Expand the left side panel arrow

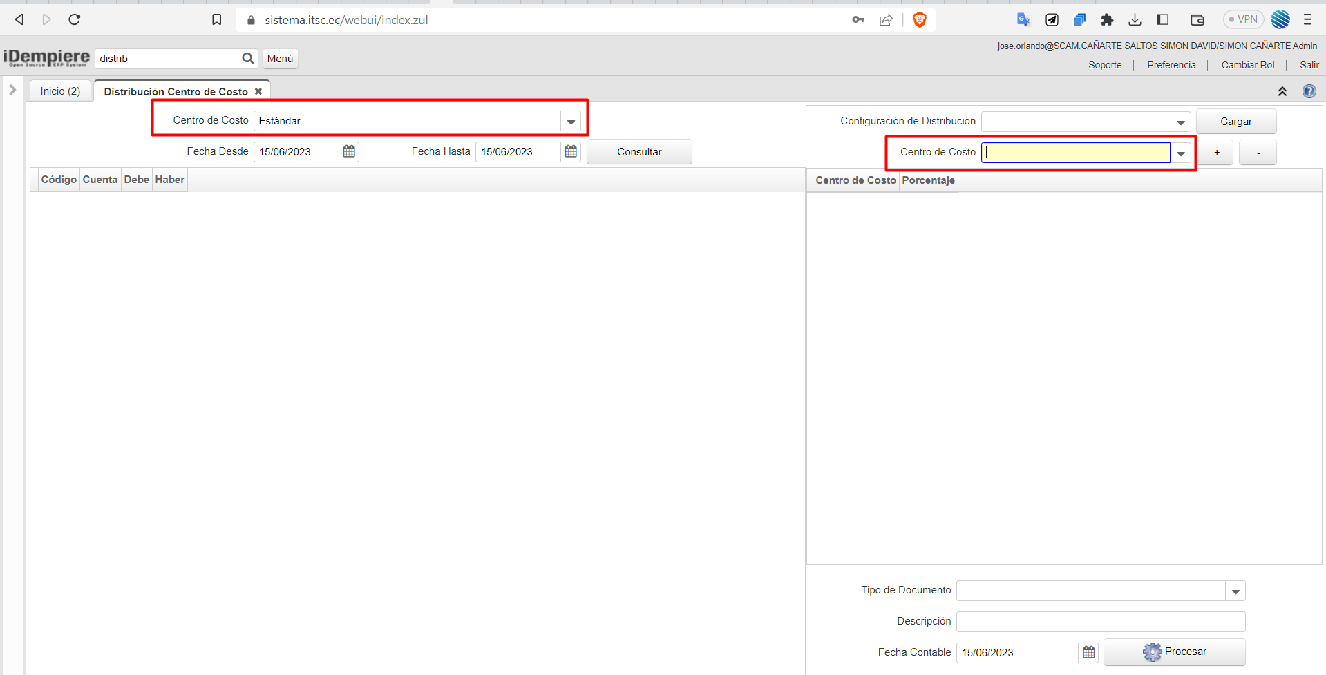pos(12,90)
